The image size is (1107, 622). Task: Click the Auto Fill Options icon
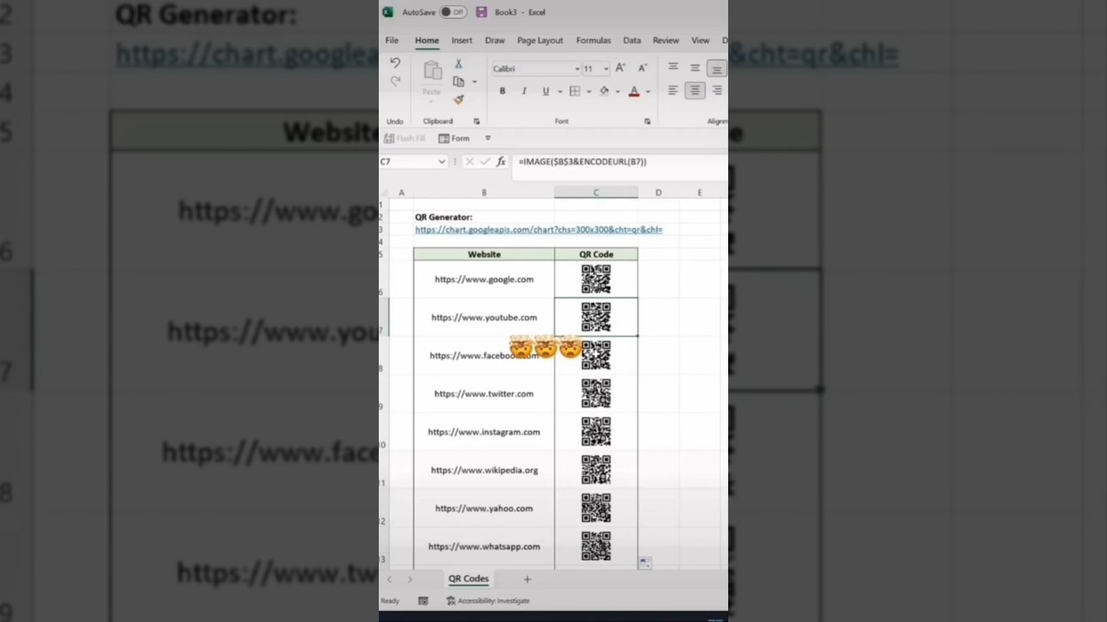644,562
